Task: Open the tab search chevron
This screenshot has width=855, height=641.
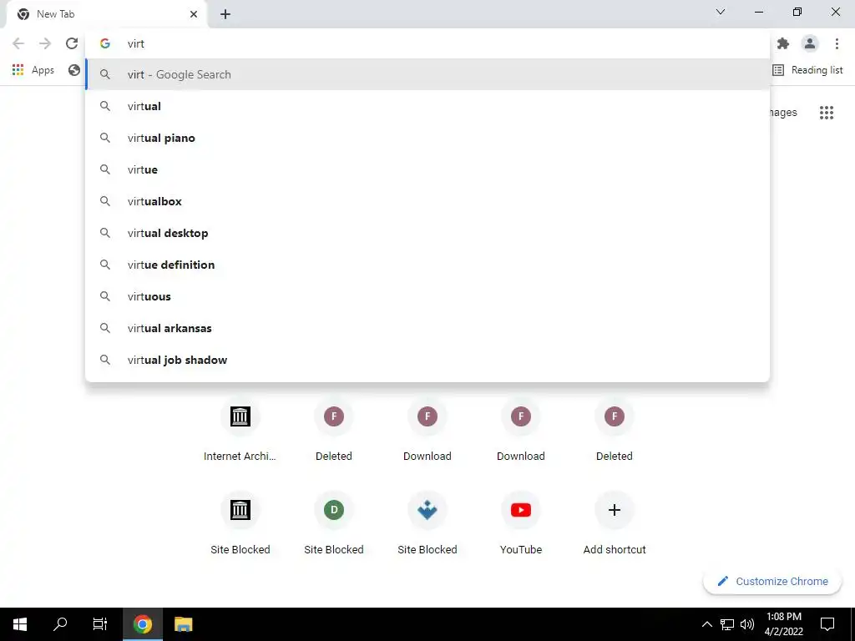Action: (721, 12)
